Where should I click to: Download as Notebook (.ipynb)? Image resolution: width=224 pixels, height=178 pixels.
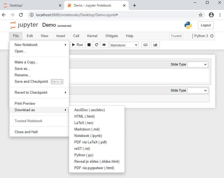pos(97,136)
